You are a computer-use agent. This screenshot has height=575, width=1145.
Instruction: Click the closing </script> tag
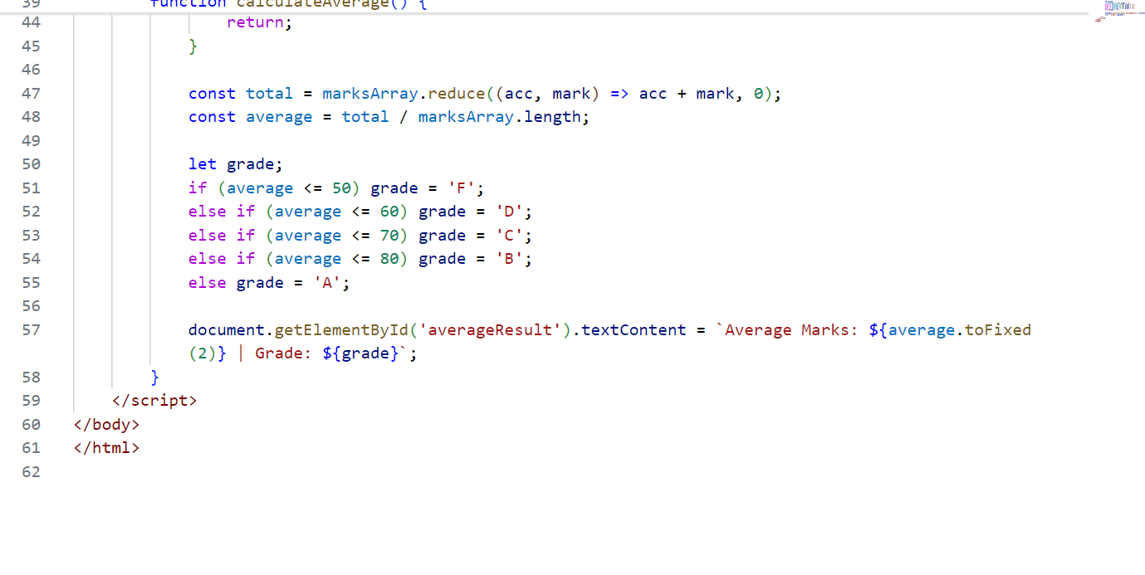pyautogui.click(x=154, y=401)
